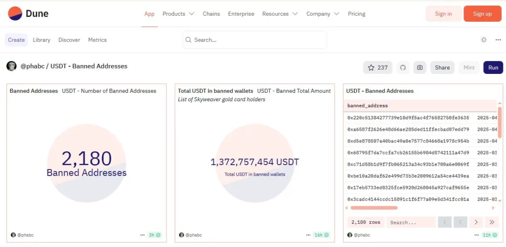
Task: Click the search magnifier icon
Action: [188, 40]
